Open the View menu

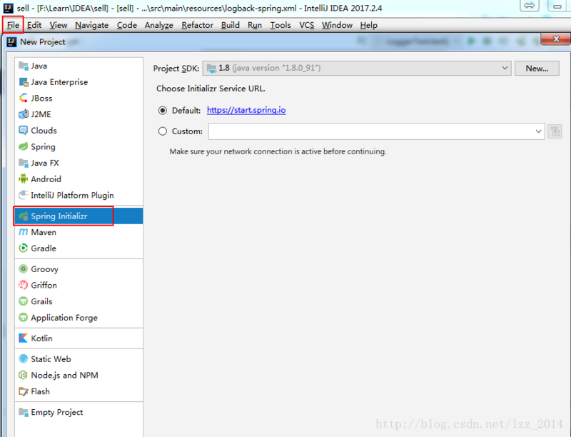pyautogui.click(x=59, y=25)
